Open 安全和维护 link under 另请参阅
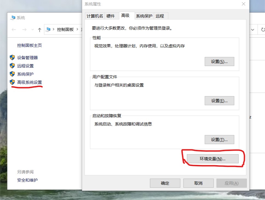 [27, 180]
